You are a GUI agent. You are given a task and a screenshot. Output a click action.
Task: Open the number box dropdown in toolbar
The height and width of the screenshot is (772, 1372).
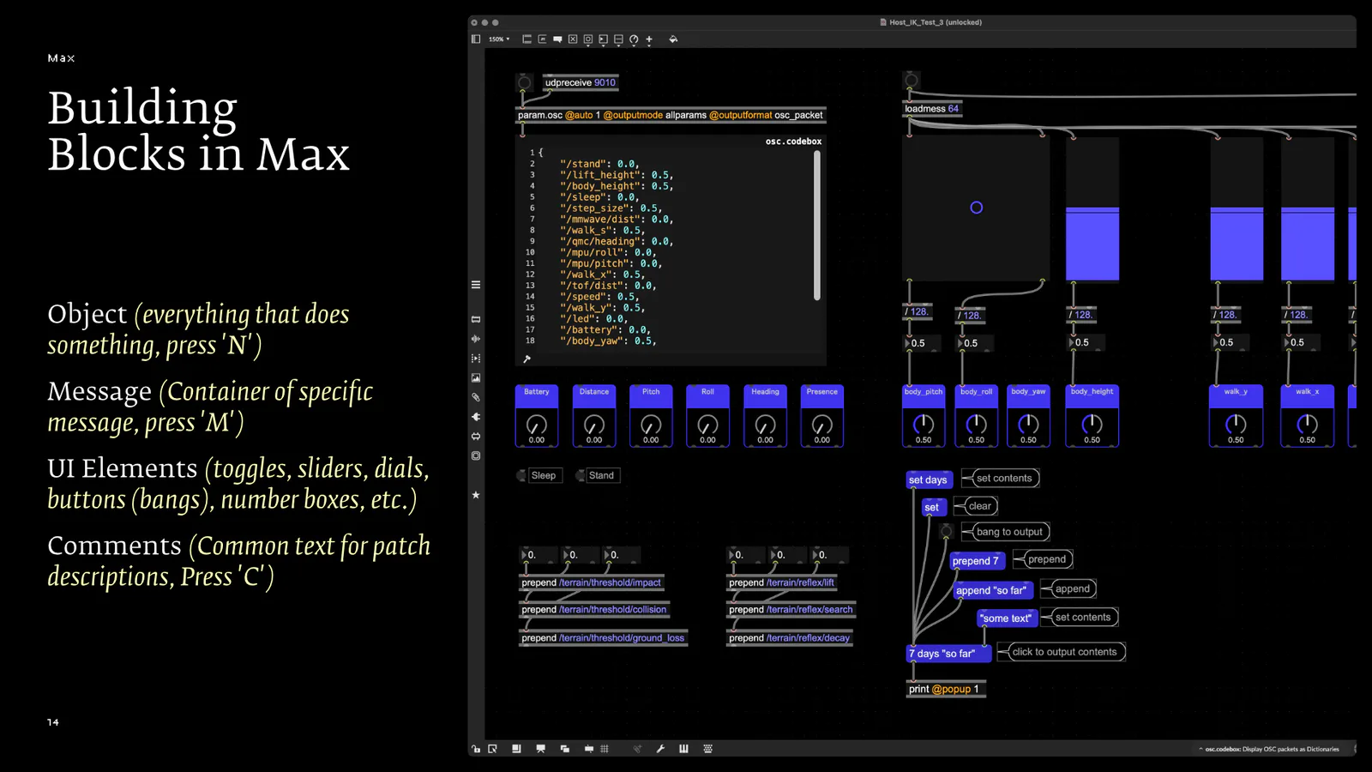[603, 39]
